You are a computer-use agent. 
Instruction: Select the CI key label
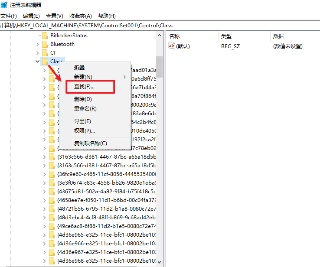pyautogui.click(x=52, y=53)
